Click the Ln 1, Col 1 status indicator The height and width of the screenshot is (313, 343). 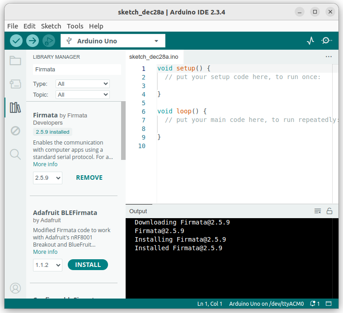pyautogui.click(x=210, y=304)
